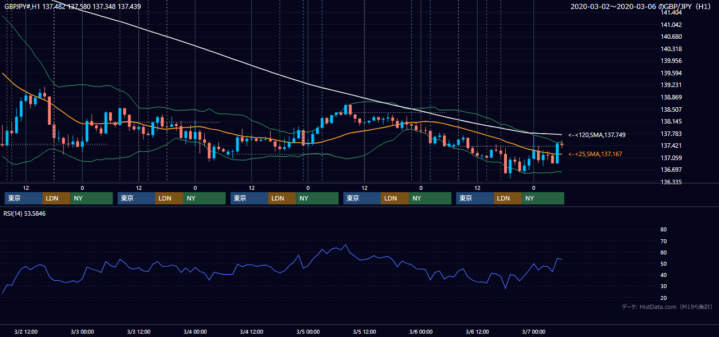Select the 3/7 00:00 time axis label
Image resolution: width=719 pixels, height=337 pixels.
click(533, 332)
